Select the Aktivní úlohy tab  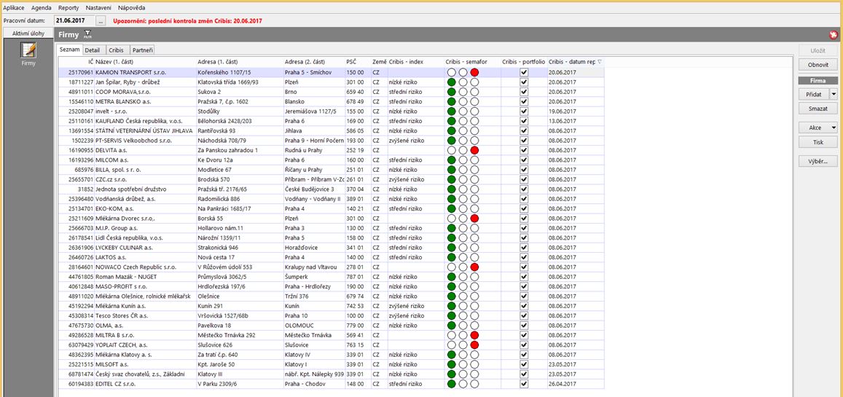pyautogui.click(x=28, y=34)
